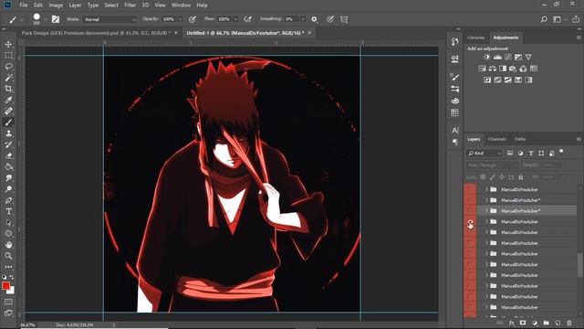The image size is (584, 329).
Task: Add a Photo Filter adjustment
Action: pyautogui.click(x=513, y=69)
